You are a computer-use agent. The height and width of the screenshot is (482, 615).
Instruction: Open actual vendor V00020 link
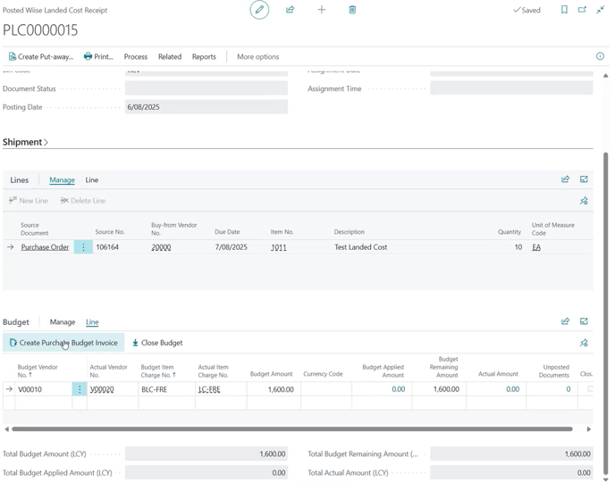[x=102, y=389]
